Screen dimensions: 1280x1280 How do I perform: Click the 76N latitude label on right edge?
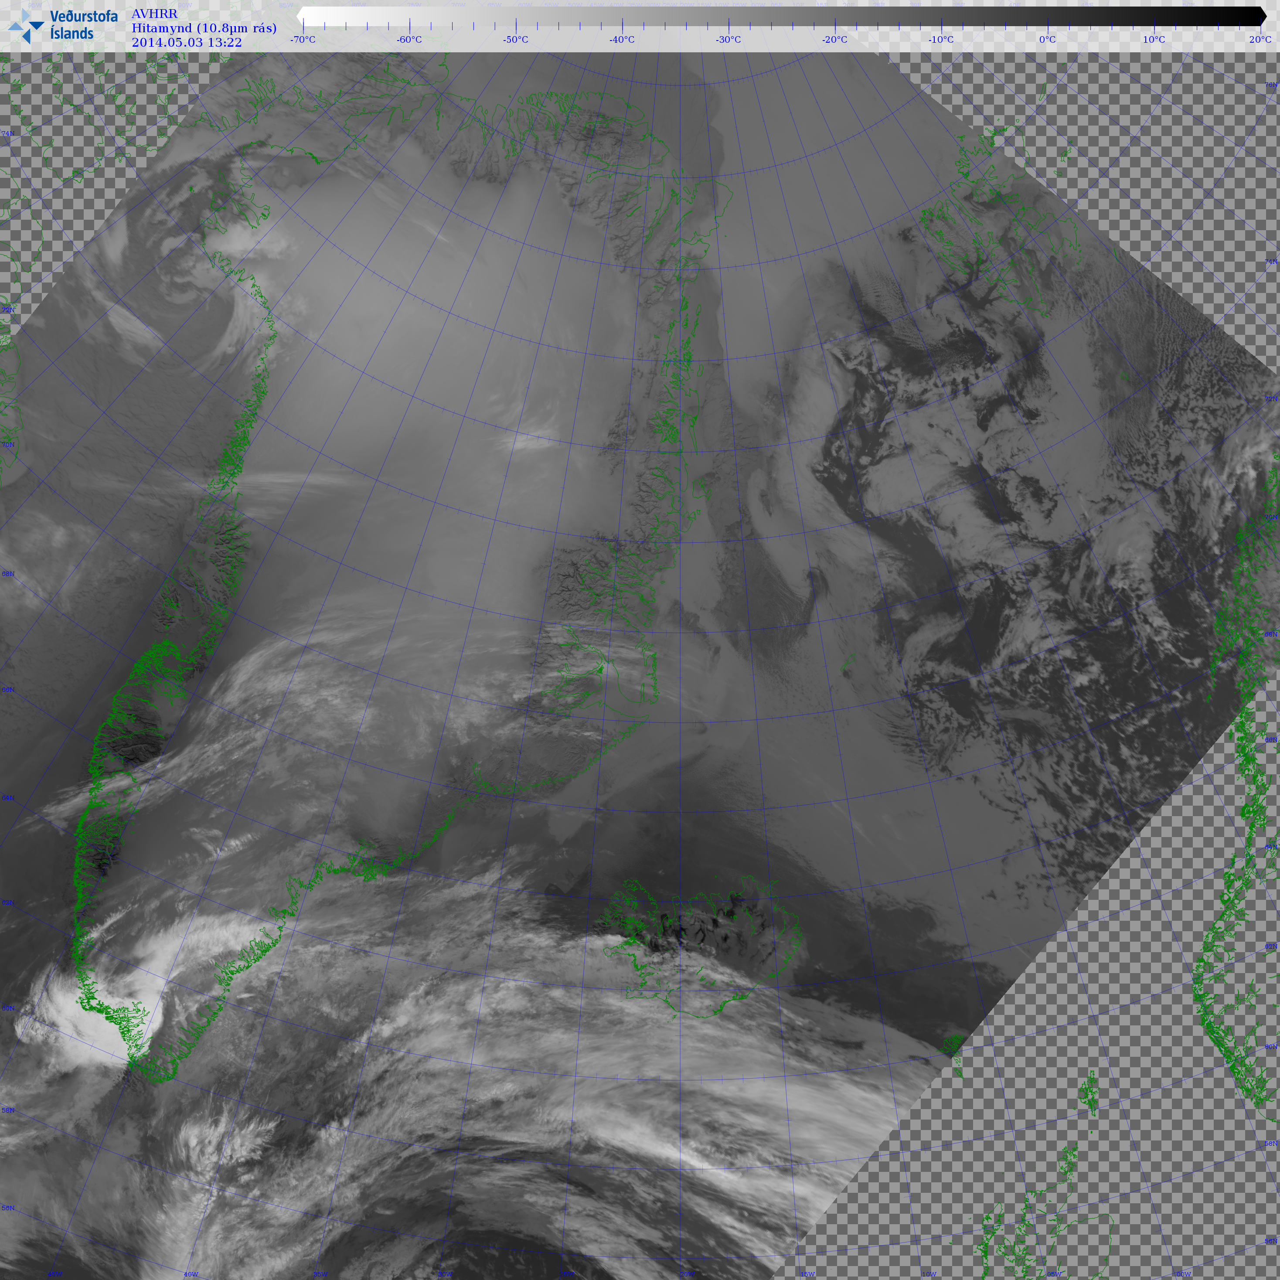(x=1271, y=85)
